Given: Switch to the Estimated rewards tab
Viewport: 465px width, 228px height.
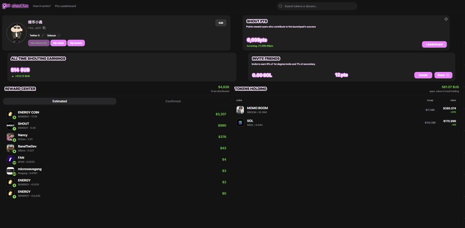Looking at the screenshot, I should tap(60, 101).
